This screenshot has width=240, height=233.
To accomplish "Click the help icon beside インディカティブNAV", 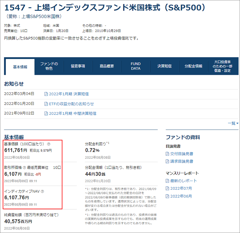I will [42, 192].
